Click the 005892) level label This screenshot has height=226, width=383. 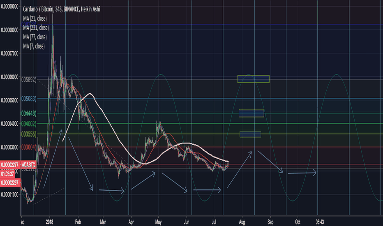[29, 80]
